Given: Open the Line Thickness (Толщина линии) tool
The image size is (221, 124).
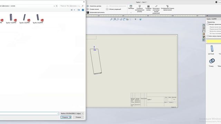Looking at the screenshot, I should 148,8.
